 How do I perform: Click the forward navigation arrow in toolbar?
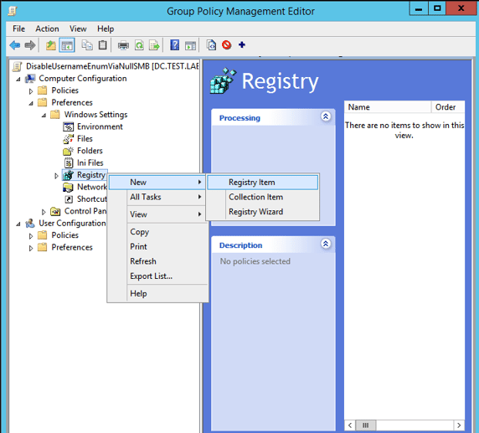point(30,45)
